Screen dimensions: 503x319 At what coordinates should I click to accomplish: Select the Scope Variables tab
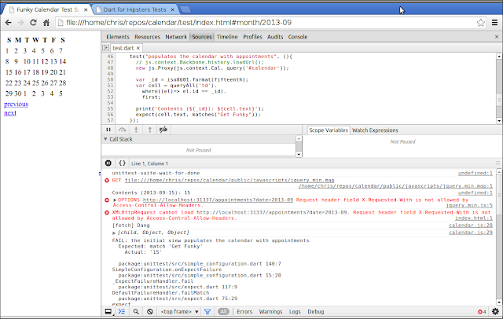click(329, 130)
